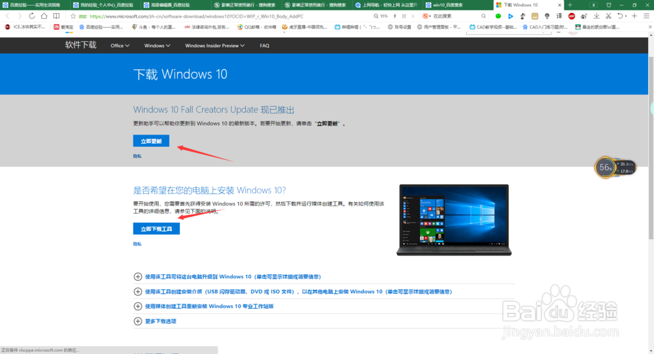
Task: Expand bookmarks overflow double chevron
Action: tap(650, 27)
